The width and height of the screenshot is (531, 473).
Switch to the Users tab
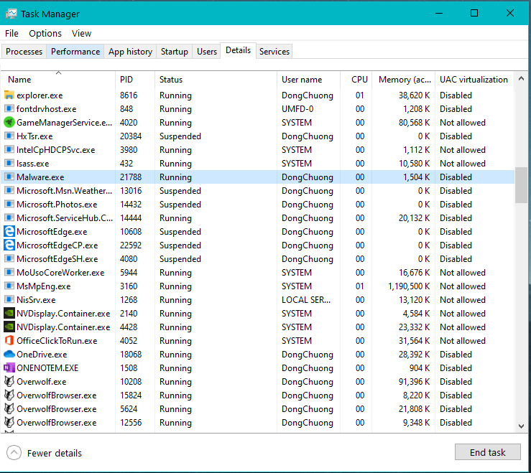pos(206,52)
